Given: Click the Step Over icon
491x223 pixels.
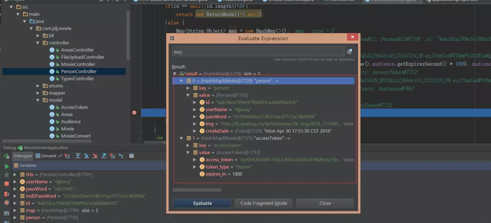Looking at the screenshot, I should pos(78,156).
